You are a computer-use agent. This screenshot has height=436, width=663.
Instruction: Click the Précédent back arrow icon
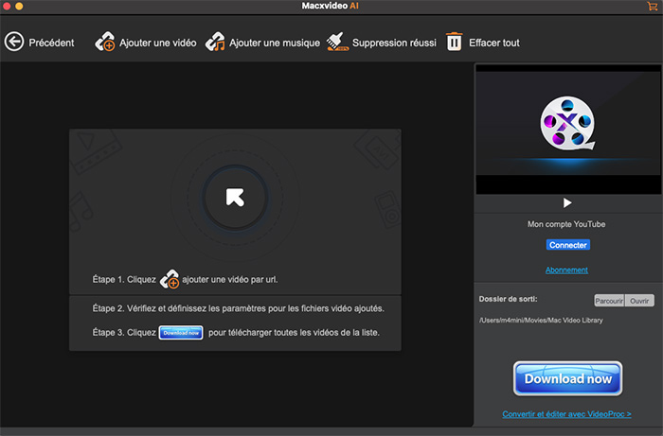14,42
